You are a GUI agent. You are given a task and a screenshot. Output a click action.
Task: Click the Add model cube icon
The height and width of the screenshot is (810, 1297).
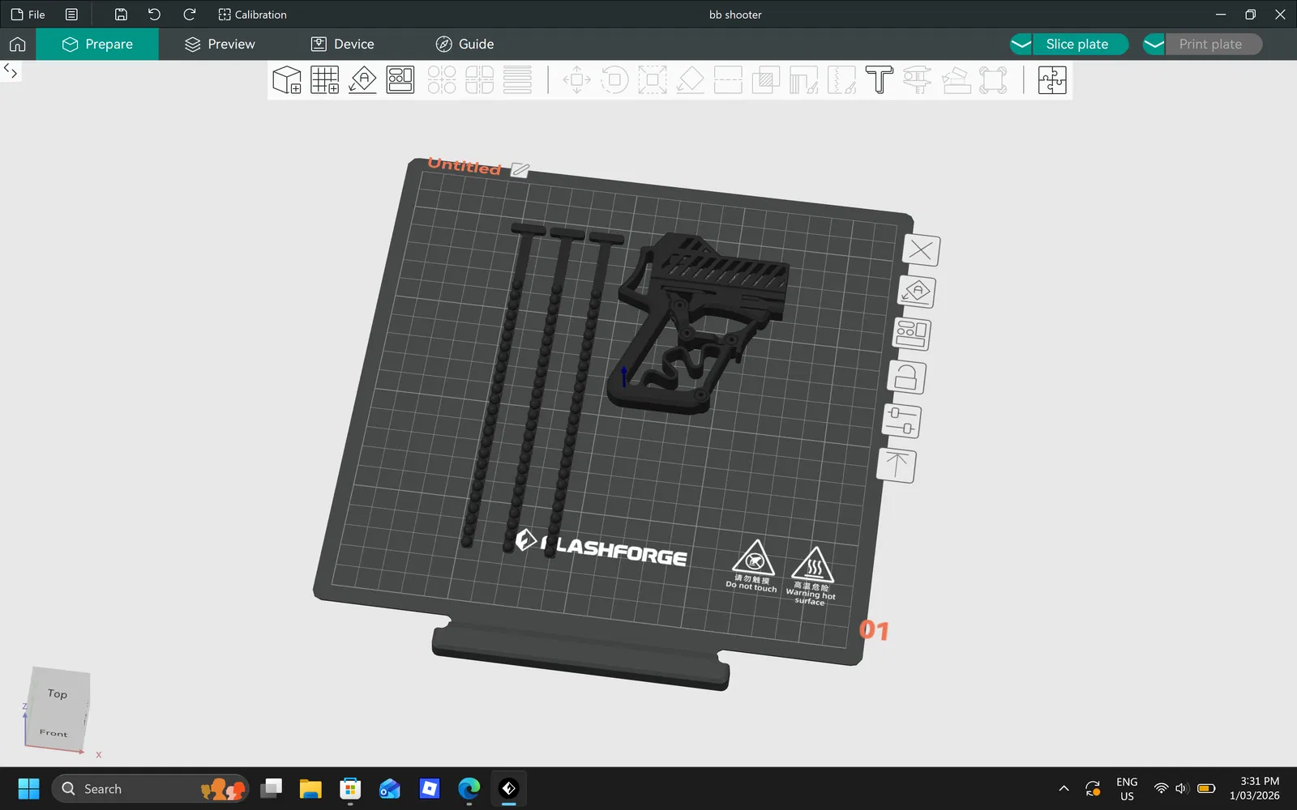click(x=287, y=79)
